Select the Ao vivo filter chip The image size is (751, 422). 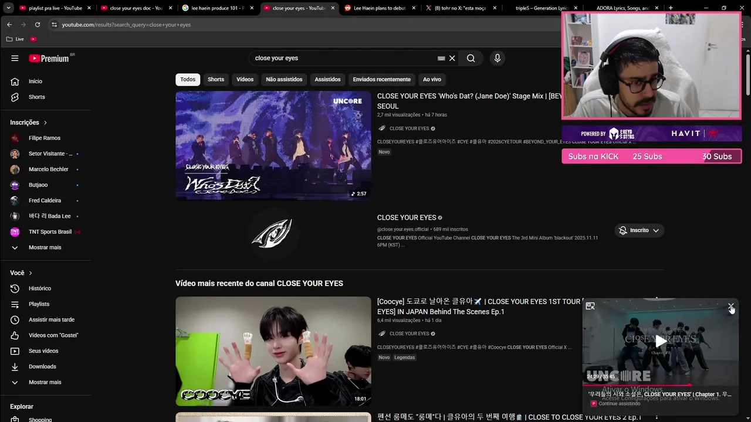point(432,80)
